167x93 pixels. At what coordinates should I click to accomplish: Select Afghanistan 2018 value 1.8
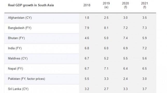click(87, 18)
